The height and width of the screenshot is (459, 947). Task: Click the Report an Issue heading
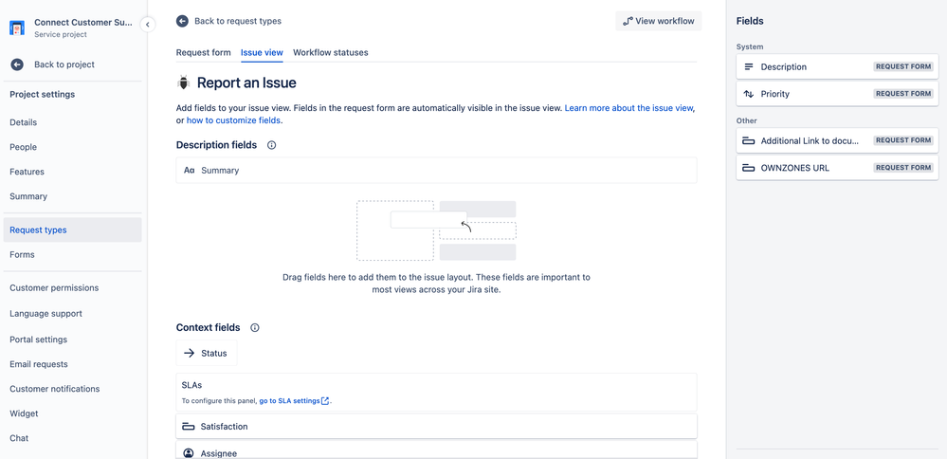click(x=246, y=83)
